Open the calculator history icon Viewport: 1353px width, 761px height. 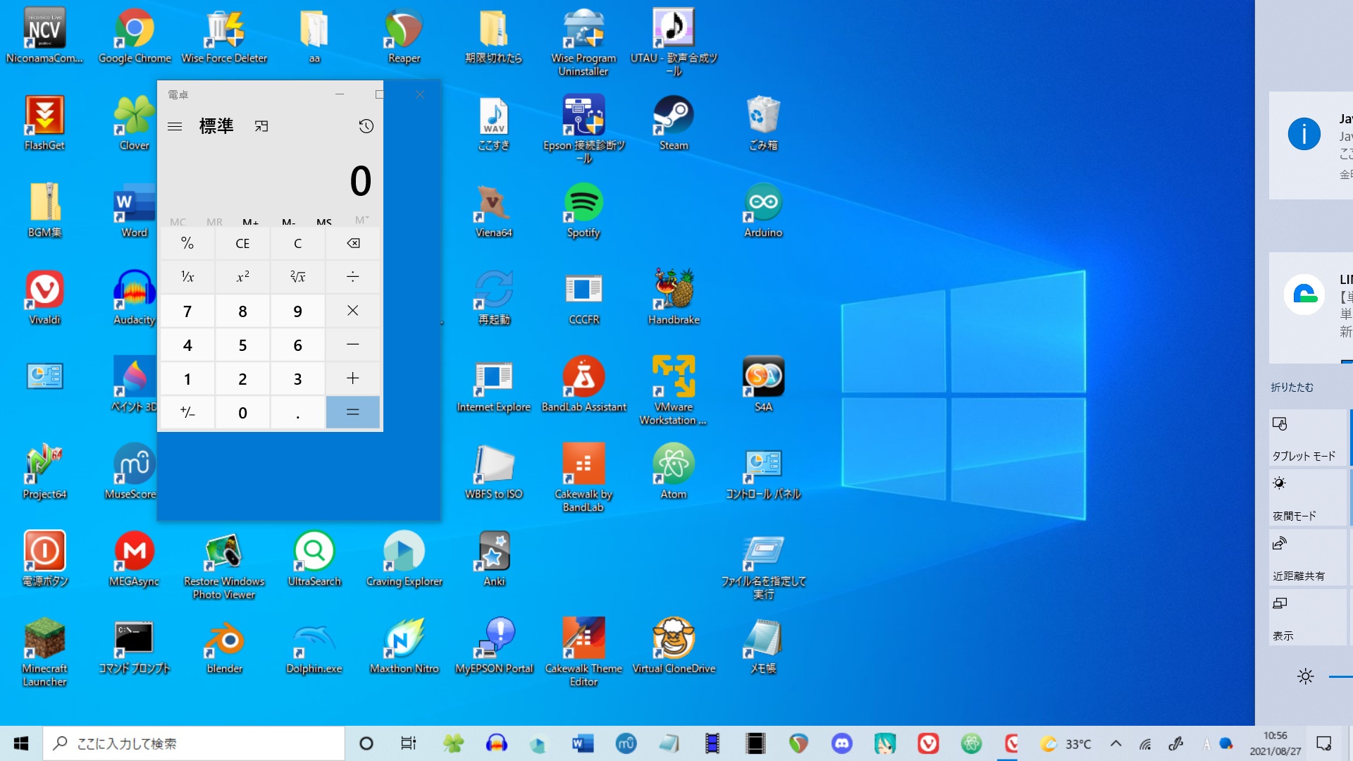tap(366, 126)
